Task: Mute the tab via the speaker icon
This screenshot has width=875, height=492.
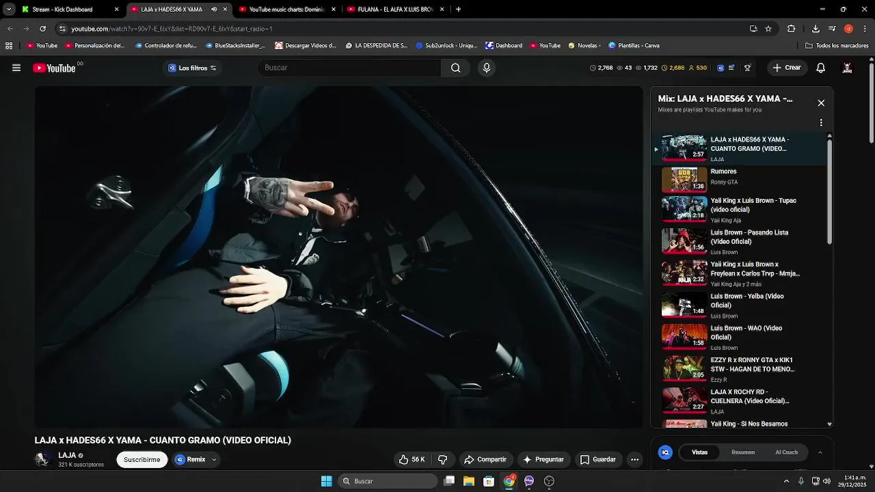Action: [x=214, y=10]
